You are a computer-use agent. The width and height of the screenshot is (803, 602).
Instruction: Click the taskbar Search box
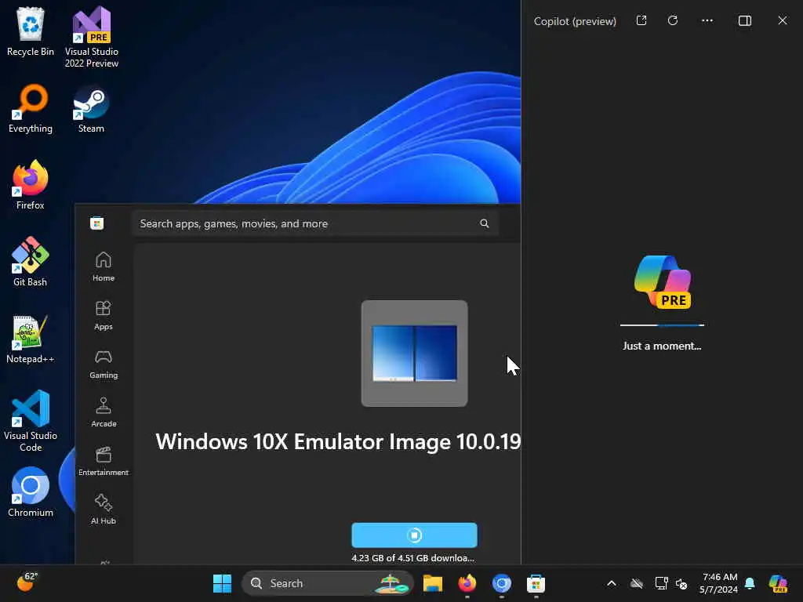coord(328,583)
